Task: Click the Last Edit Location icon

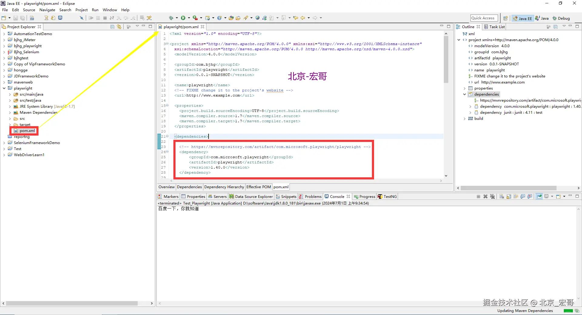Action: pos(296,18)
